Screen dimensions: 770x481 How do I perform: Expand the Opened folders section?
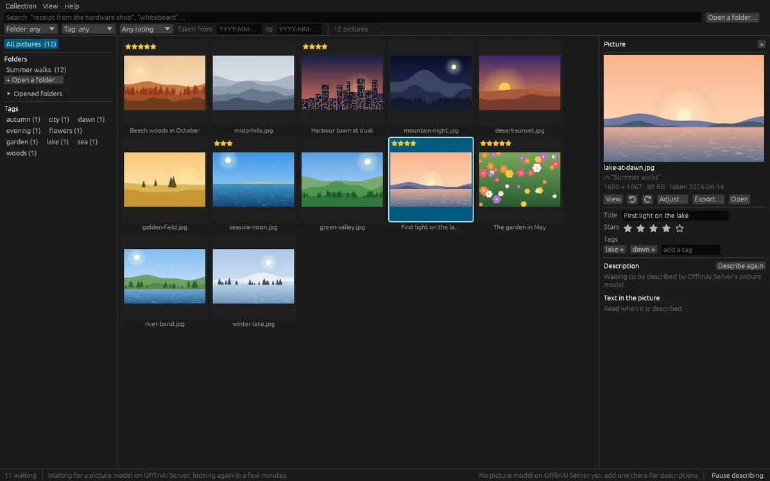pos(35,94)
